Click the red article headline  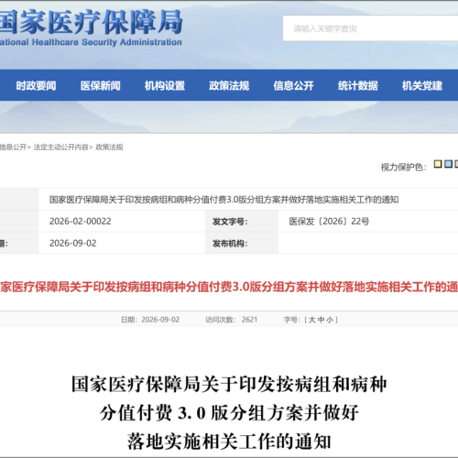229,287
